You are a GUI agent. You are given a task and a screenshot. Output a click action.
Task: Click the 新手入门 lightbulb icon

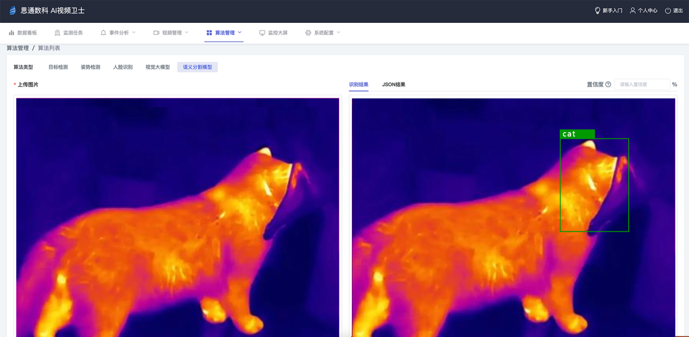pos(597,10)
